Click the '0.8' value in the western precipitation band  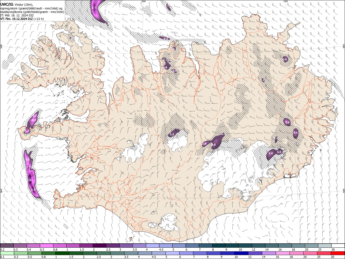[27, 160]
